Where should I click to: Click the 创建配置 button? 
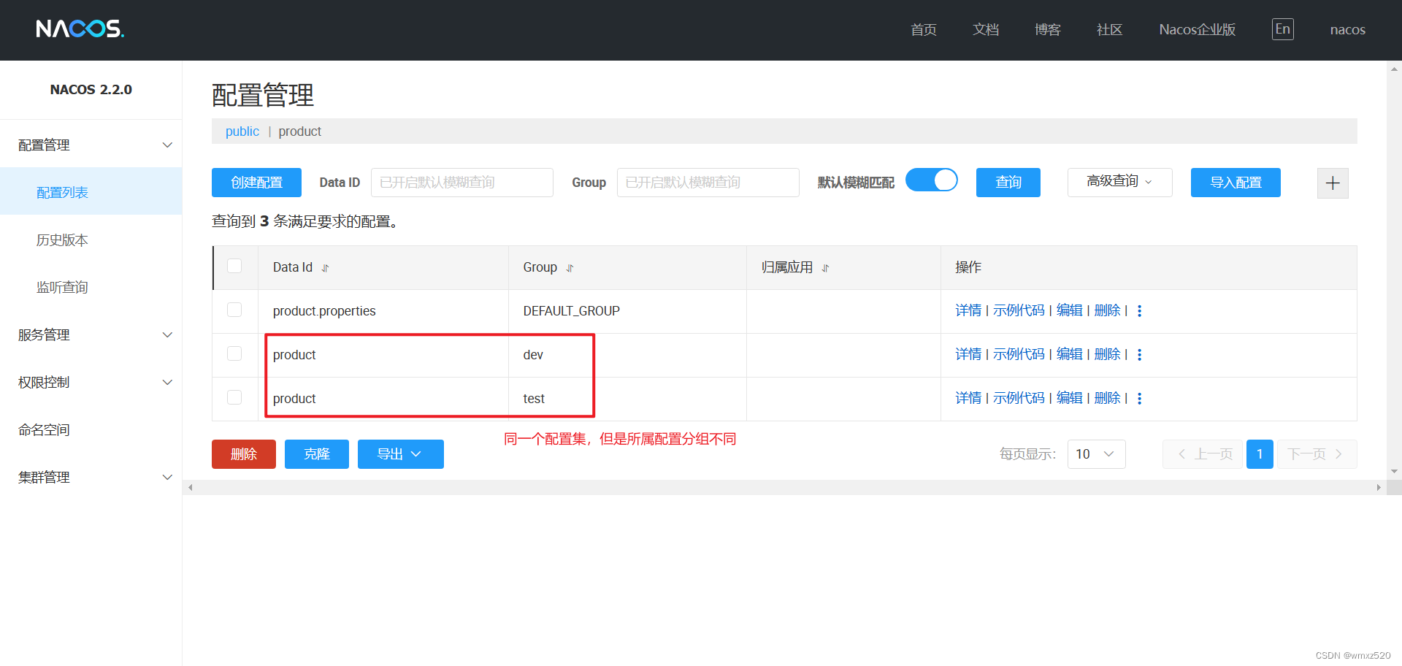pos(256,183)
